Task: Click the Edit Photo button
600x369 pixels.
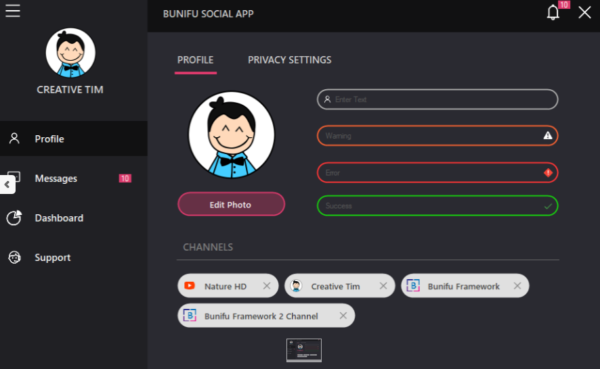Action: click(x=231, y=204)
